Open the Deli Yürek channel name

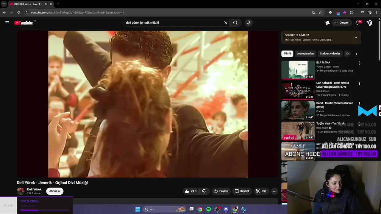pyautogui.click(x=34, y=189)
